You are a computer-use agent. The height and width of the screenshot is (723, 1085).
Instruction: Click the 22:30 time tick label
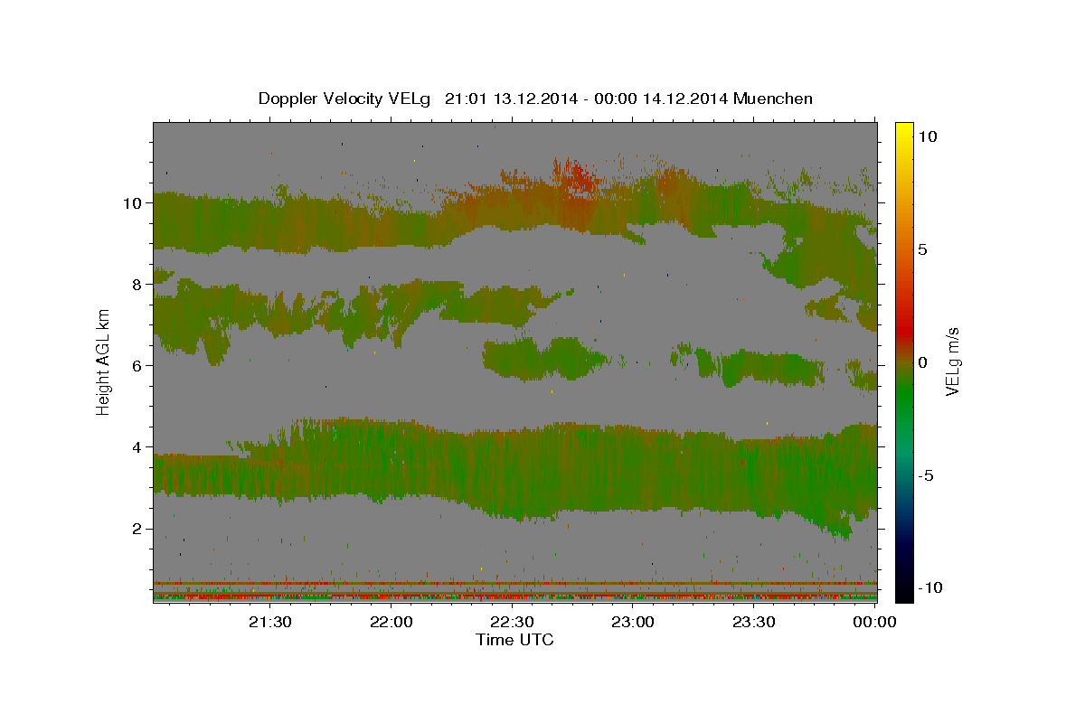click(513, 622)
